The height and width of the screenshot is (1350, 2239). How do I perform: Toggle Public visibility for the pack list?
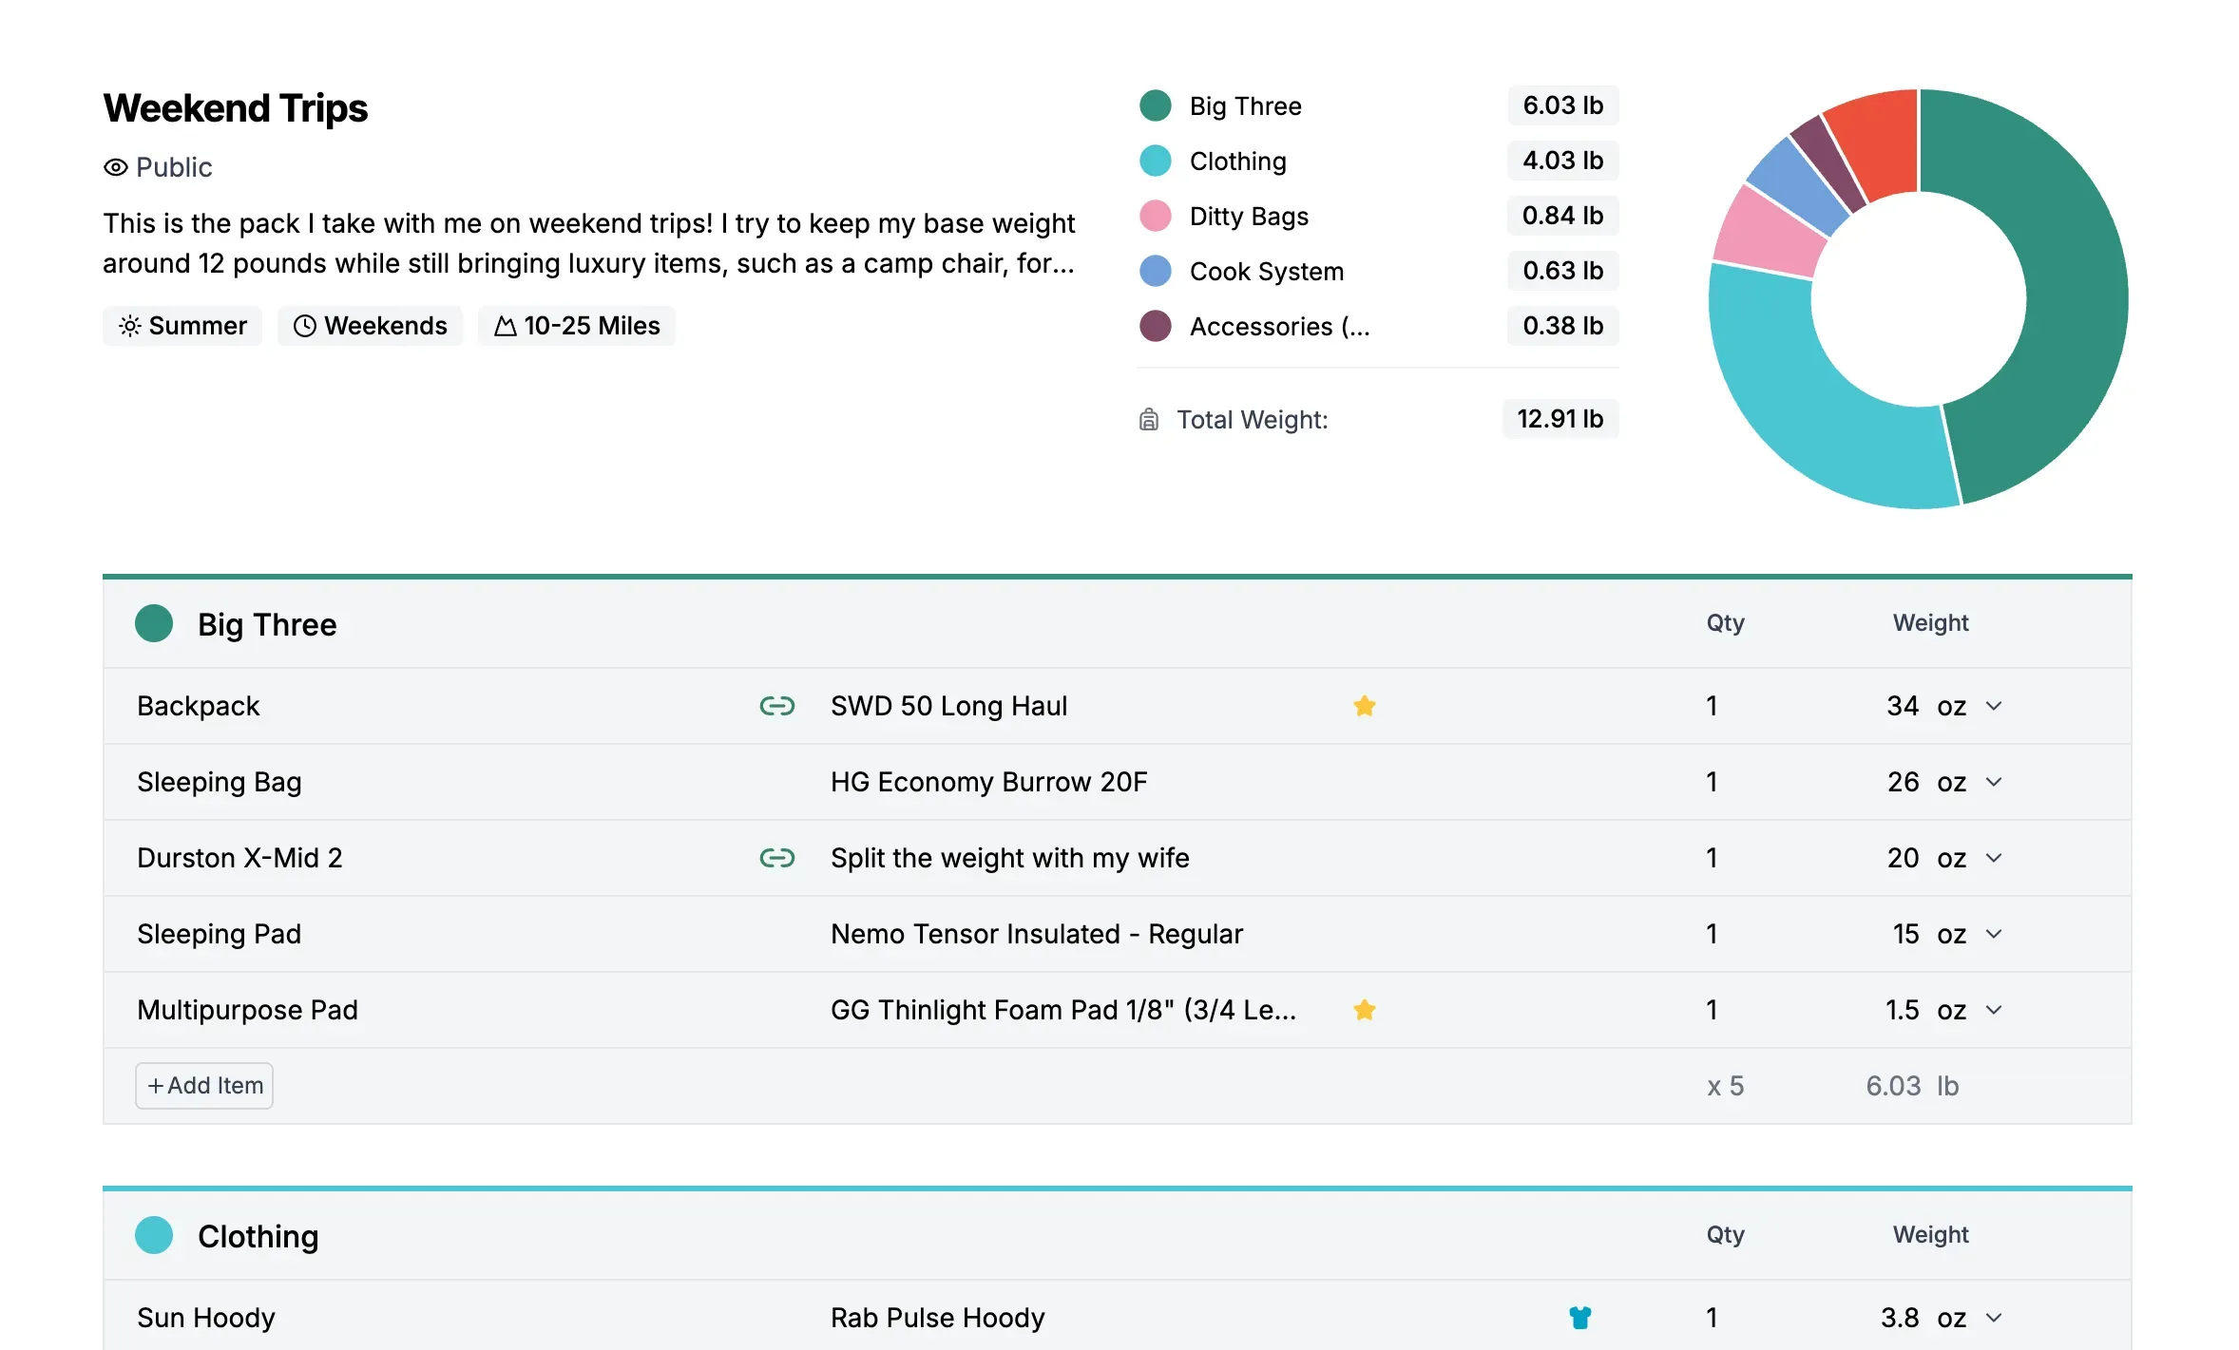tap(174, 167)
